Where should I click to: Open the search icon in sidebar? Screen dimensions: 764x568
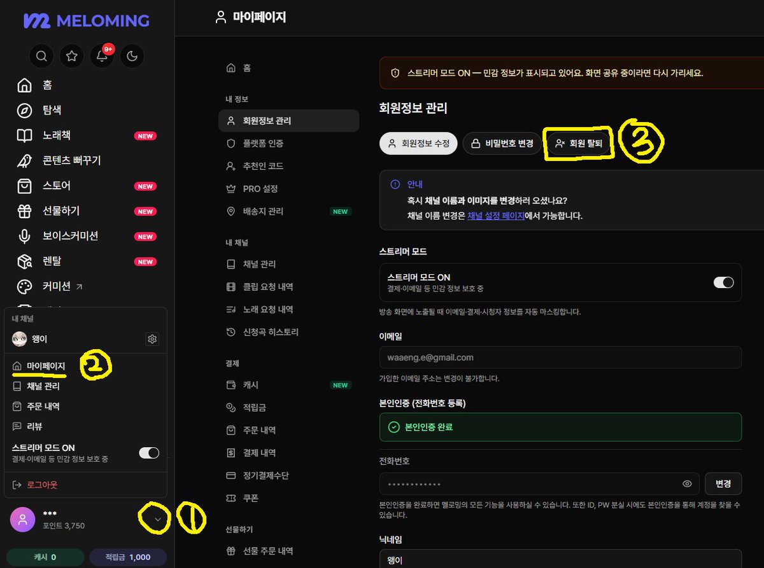(x=41, y=56)
